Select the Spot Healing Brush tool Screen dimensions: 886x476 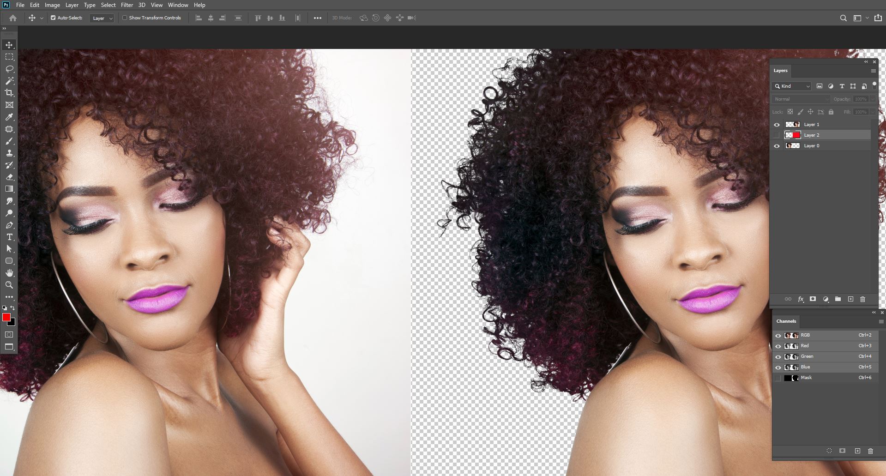pyautogui.click(x=9, y=129)
